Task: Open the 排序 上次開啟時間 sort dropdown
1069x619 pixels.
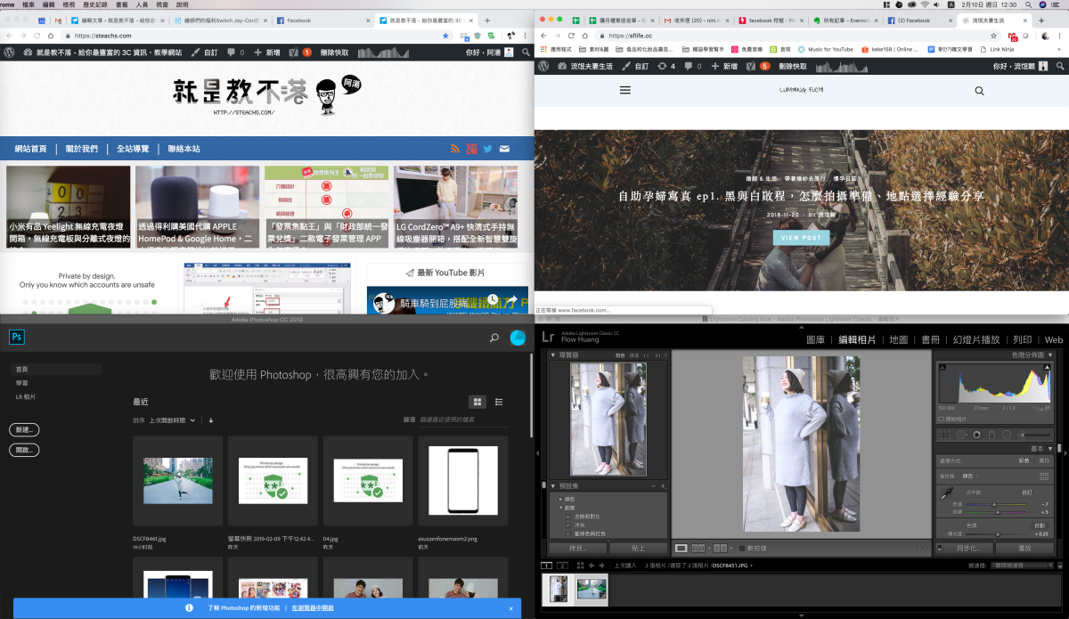Action: [x=175, y=420]
